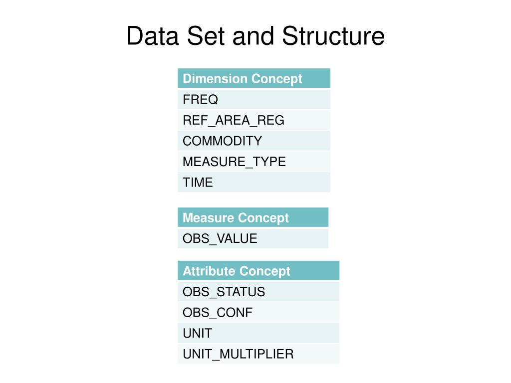Click the OBS_VALUE row
The height and width of the screenshot is (383, 511).
253,238
